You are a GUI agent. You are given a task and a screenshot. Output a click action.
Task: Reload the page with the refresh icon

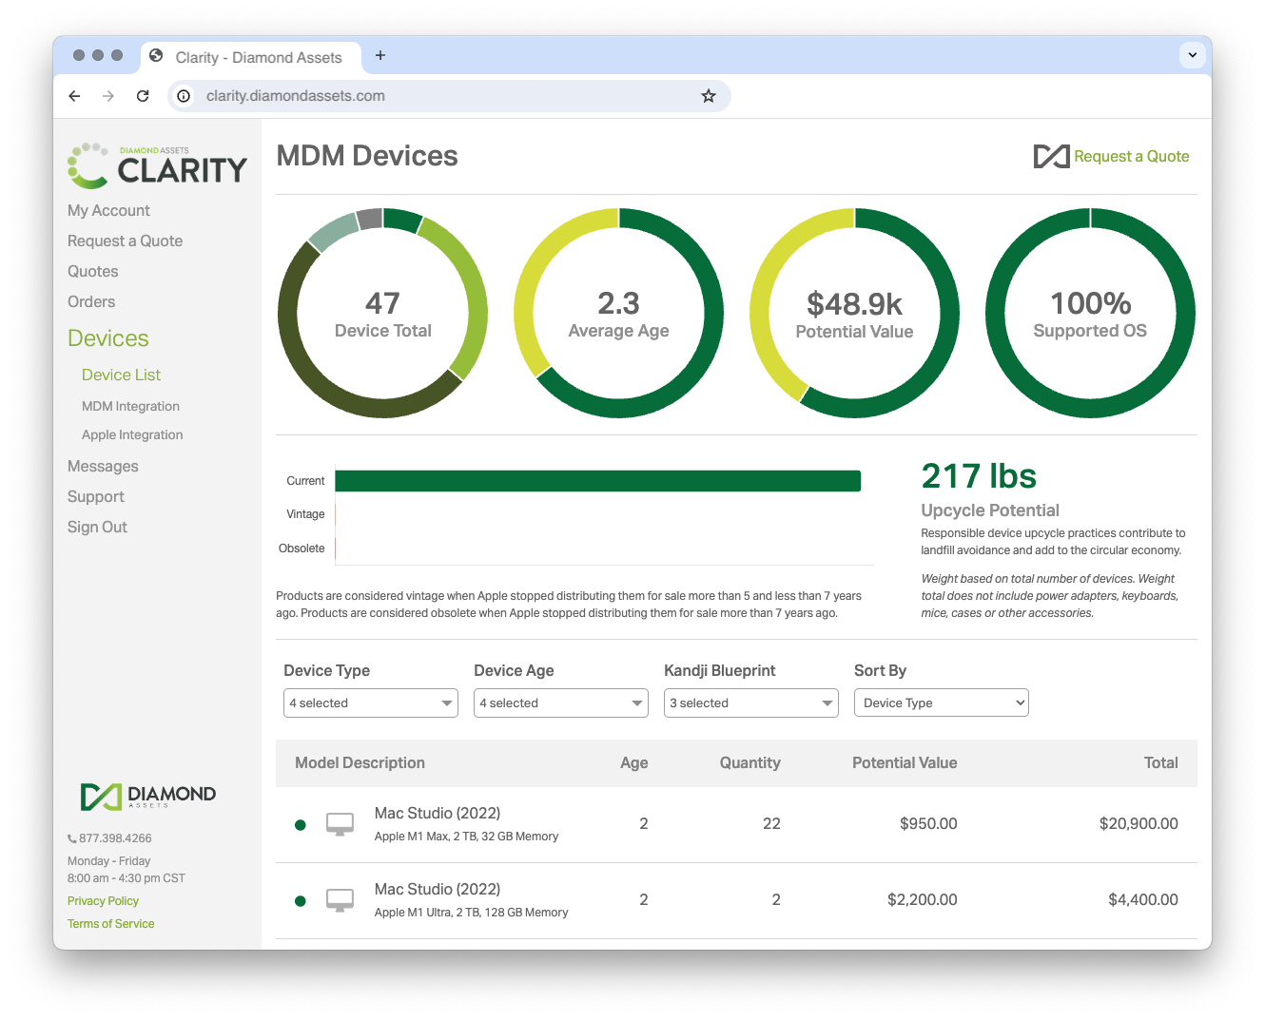pyautogui.click(x=143, y=96)
